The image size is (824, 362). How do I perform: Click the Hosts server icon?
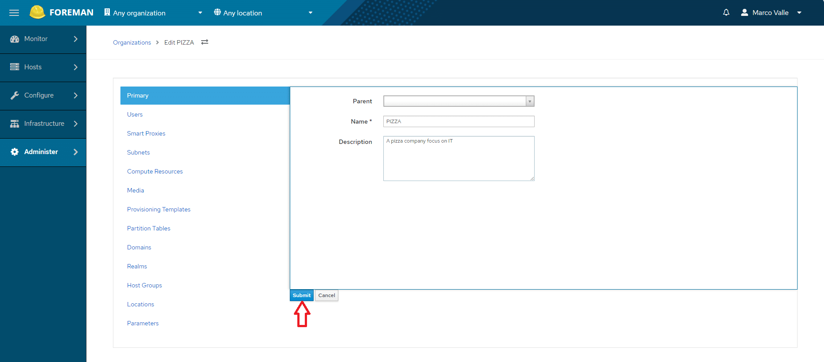click(15, 67)
